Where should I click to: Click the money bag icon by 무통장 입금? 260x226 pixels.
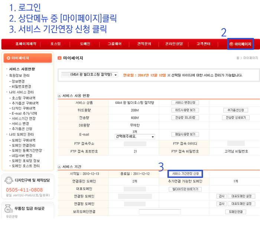pos(8,209)
